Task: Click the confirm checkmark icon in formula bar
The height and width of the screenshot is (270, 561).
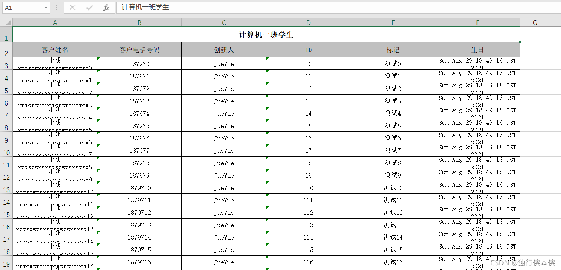Action: pyautogui.click(x=89, y=8)
